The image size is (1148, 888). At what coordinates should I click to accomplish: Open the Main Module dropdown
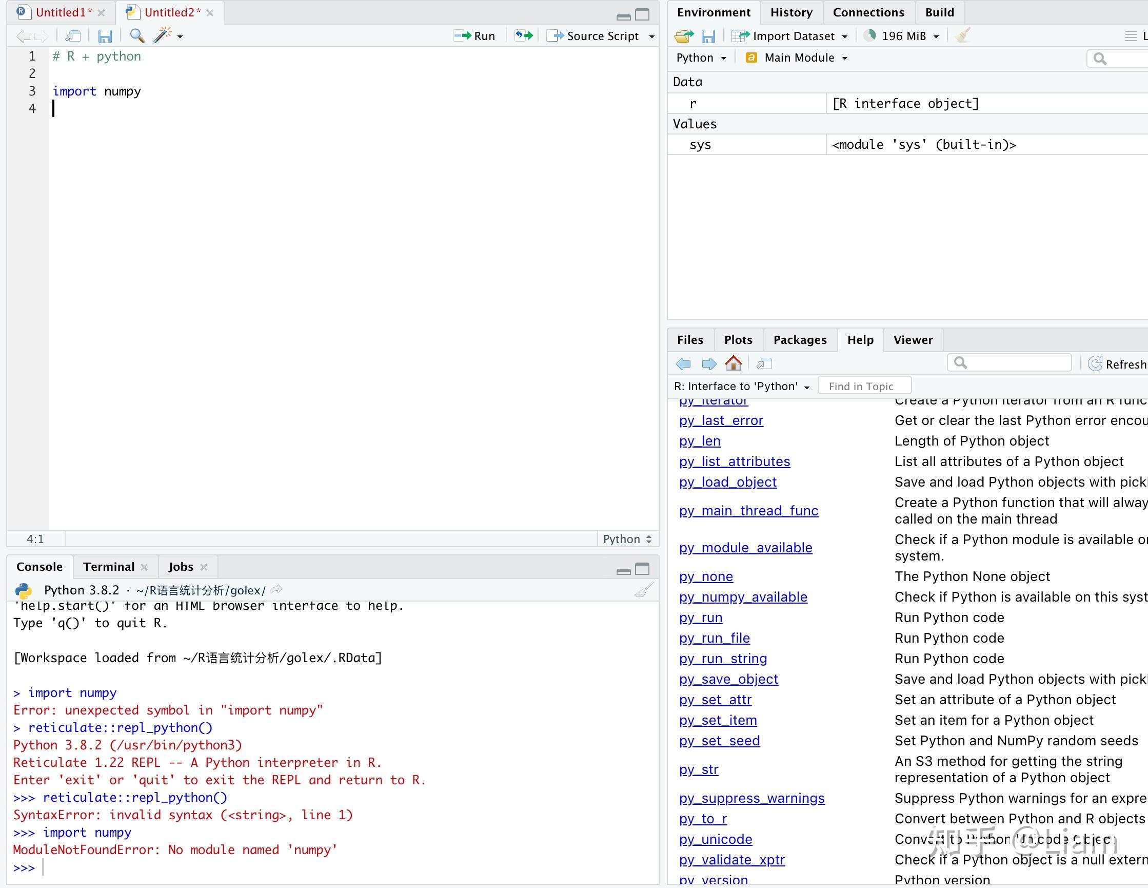797,58
